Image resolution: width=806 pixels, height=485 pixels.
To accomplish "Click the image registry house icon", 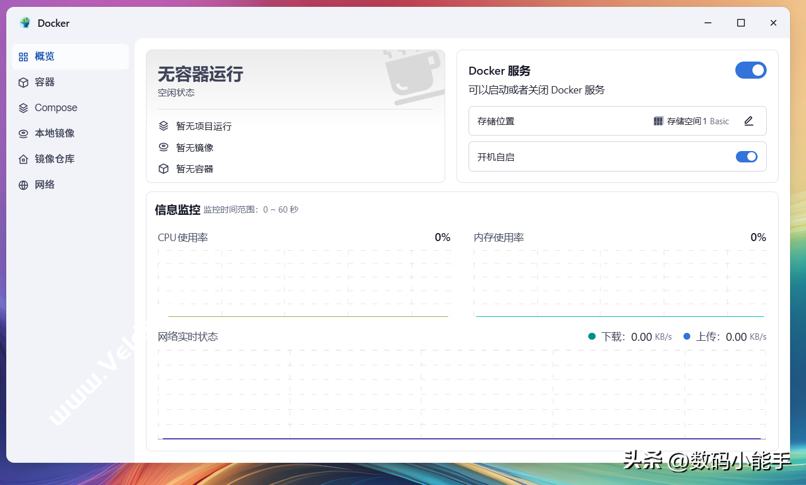I will pos(23,160).
